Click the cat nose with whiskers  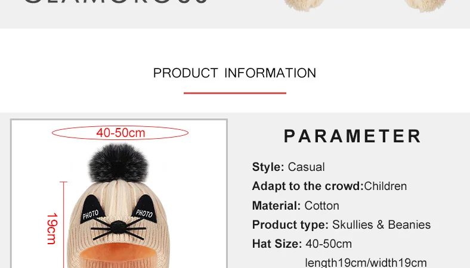(119, 228)
